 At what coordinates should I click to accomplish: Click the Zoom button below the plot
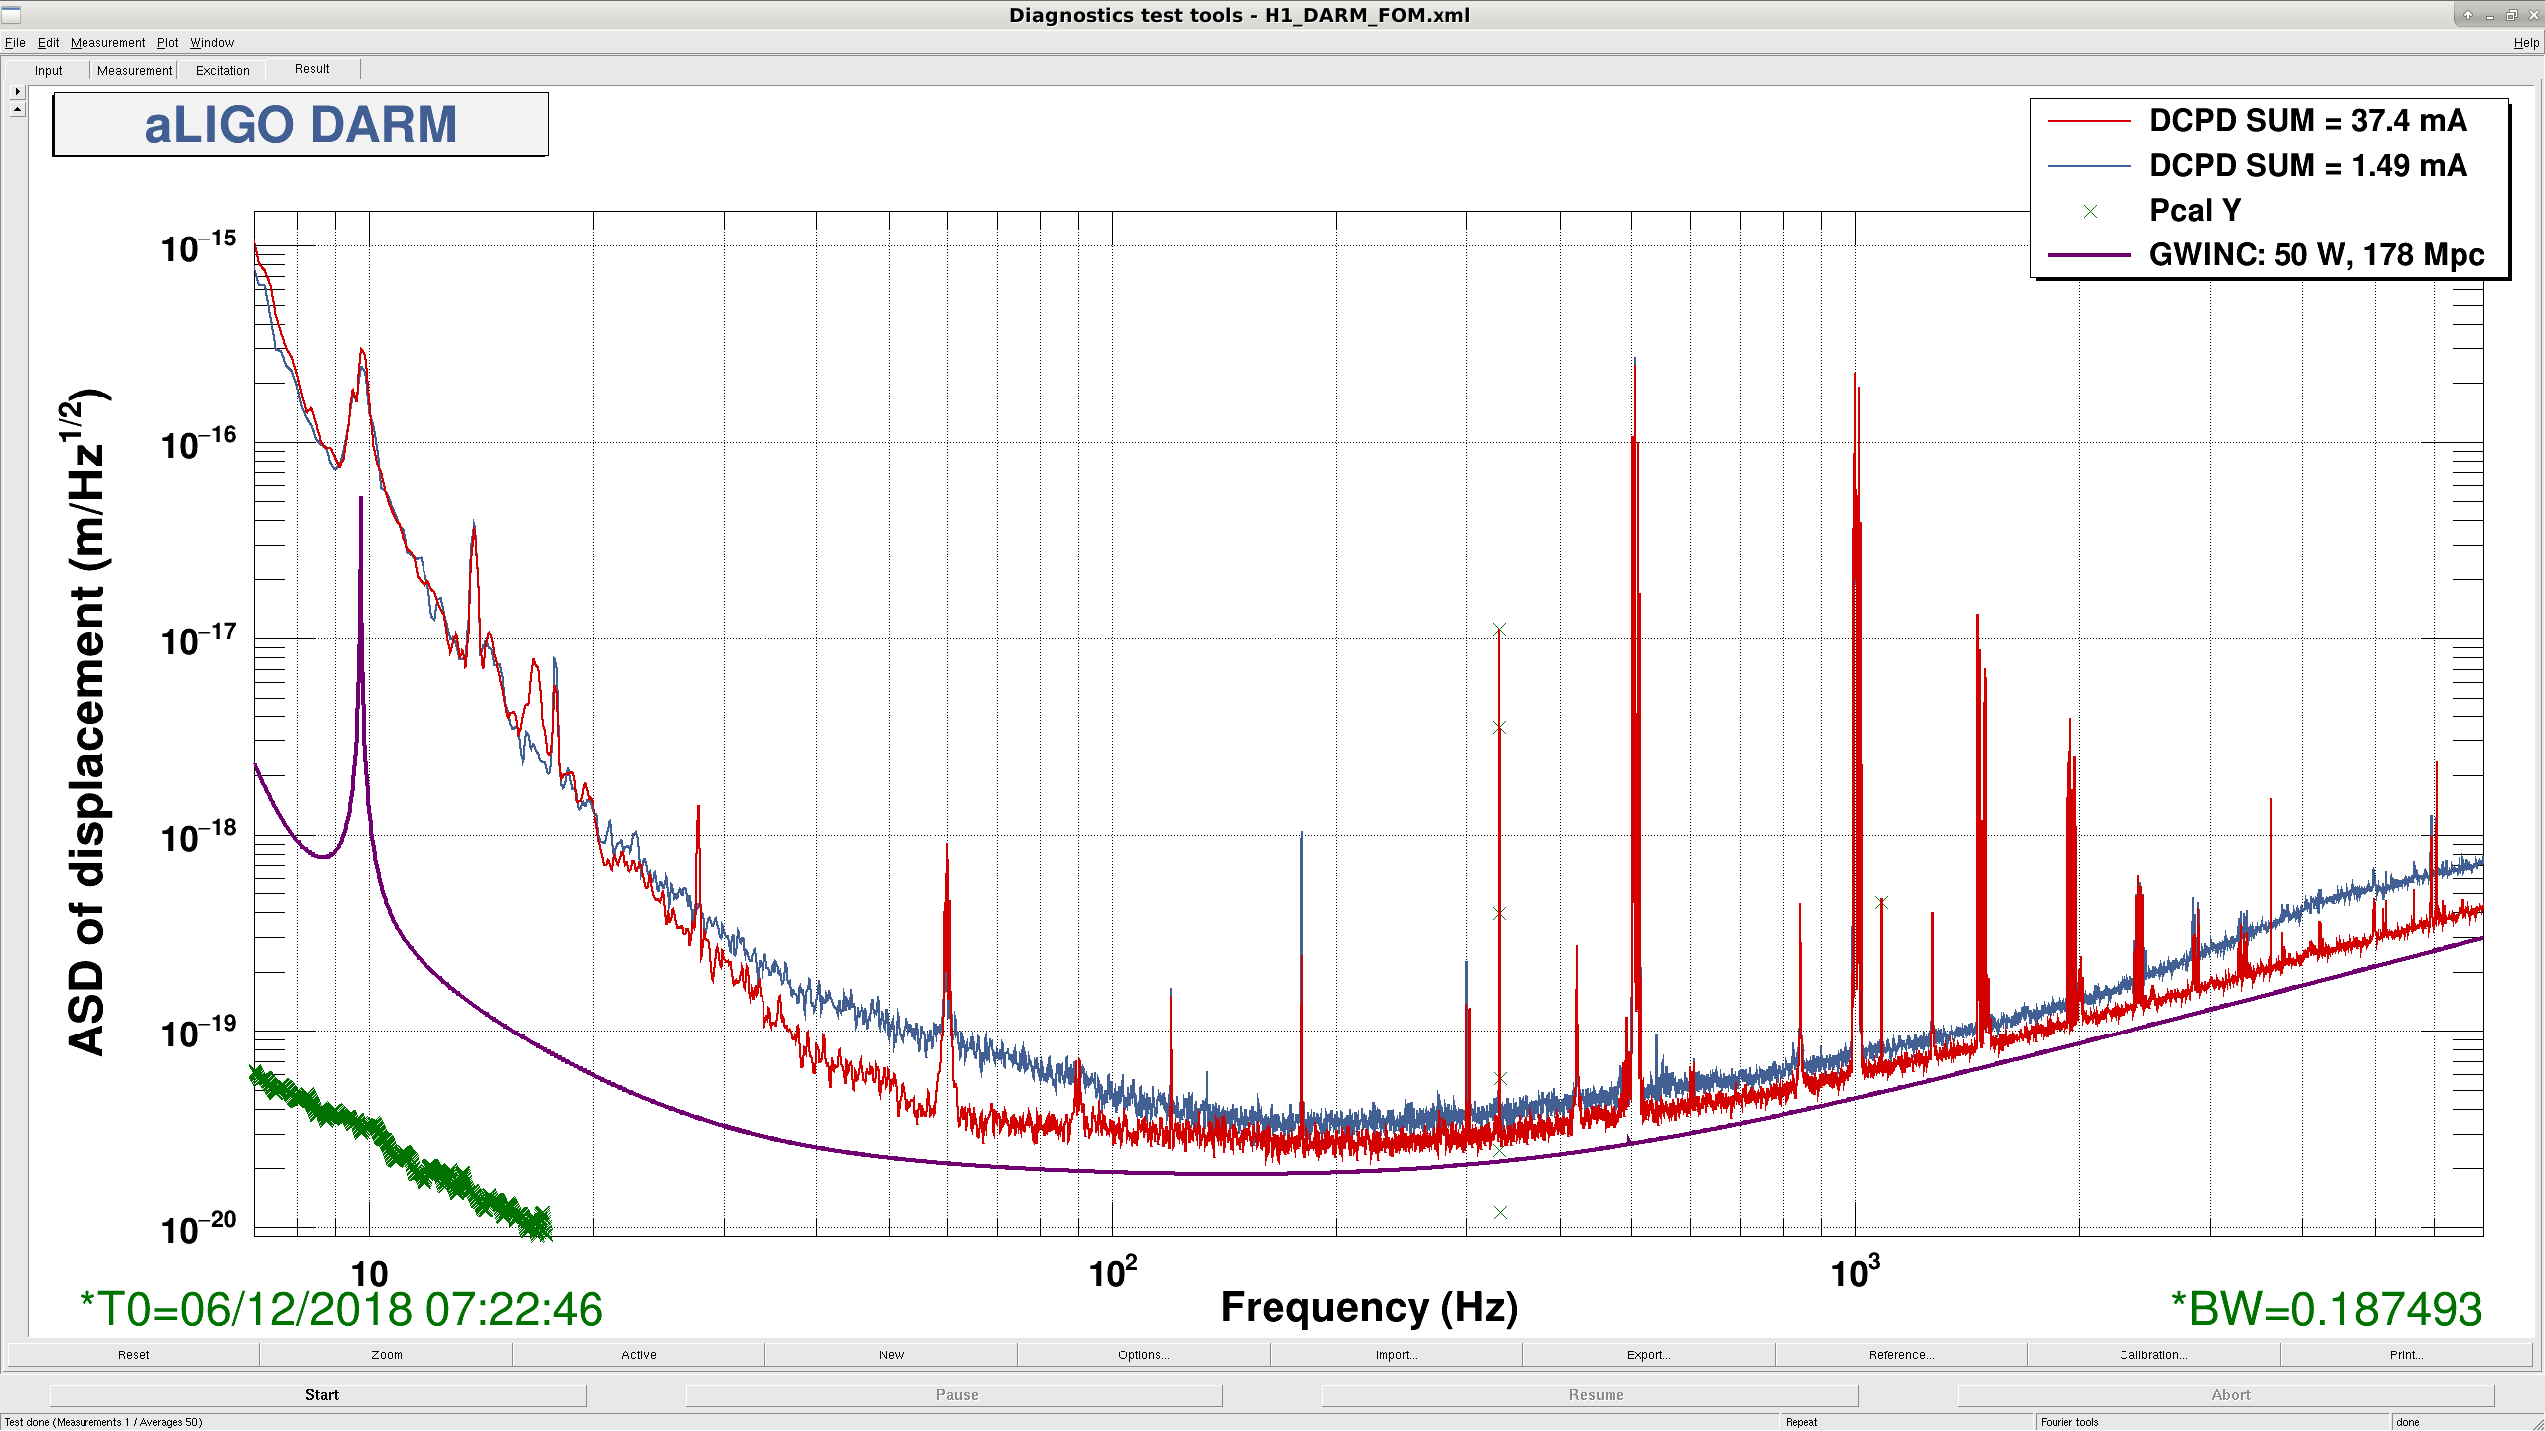click(387, 1355)
